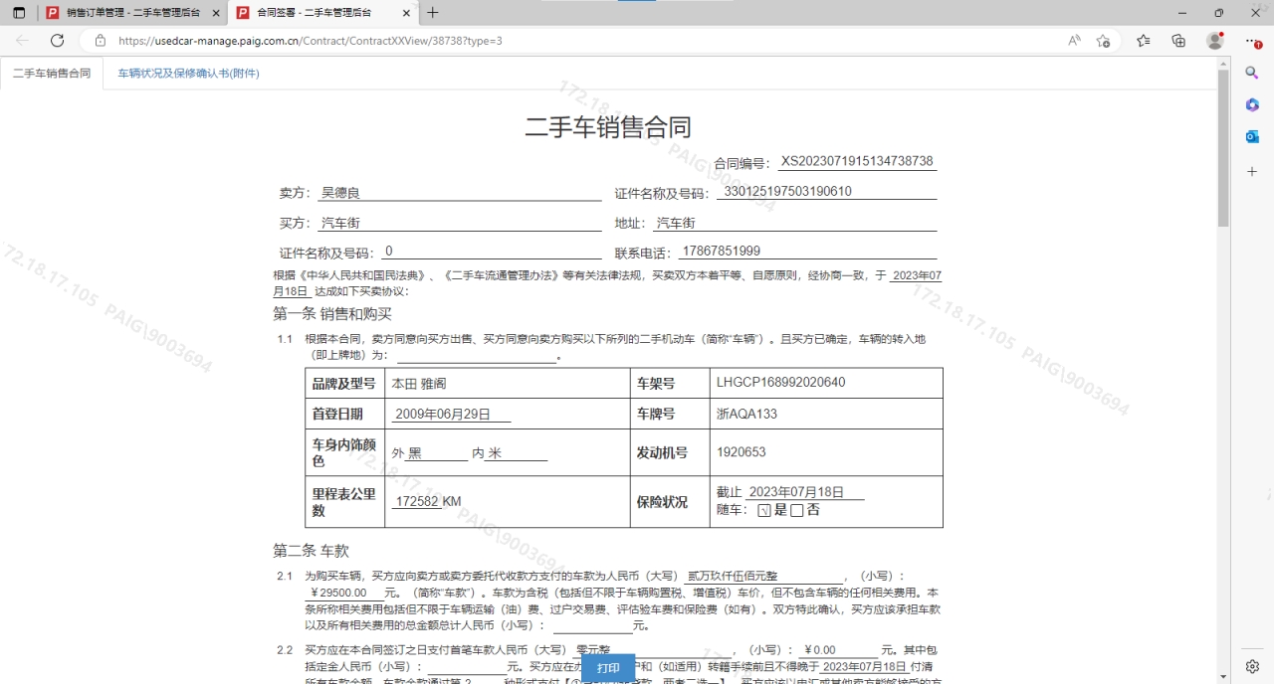Click the scrollbar up arrow
The height and width of the screenshot is (684, 1274).
tap(1223, 63)
